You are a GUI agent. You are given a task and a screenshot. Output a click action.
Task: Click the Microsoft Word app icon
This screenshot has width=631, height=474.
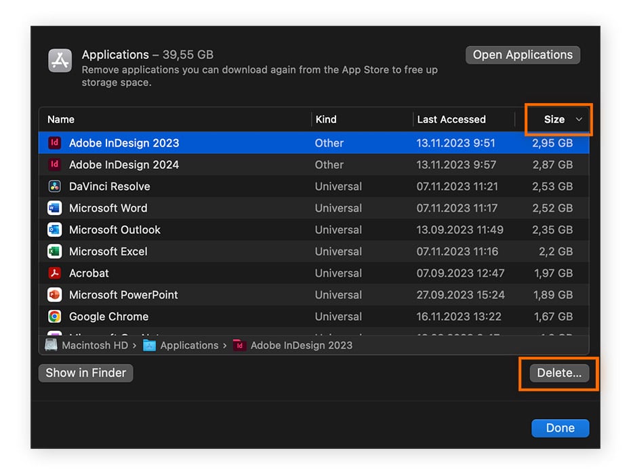tap(55, 208)
